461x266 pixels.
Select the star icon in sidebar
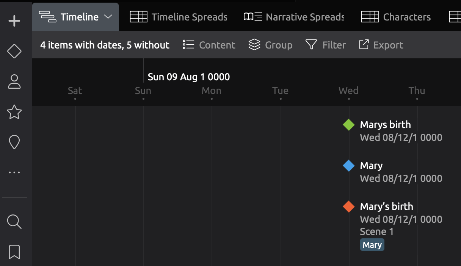coord(14,112)
